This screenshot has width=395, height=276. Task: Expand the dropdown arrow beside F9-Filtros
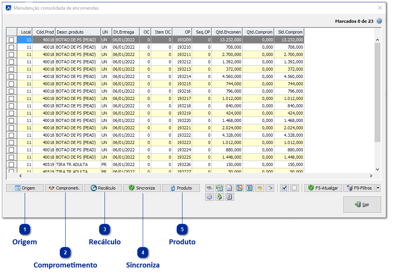pos(378,188)
